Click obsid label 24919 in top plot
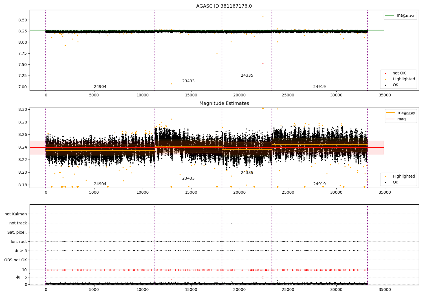 pos(320,87)
